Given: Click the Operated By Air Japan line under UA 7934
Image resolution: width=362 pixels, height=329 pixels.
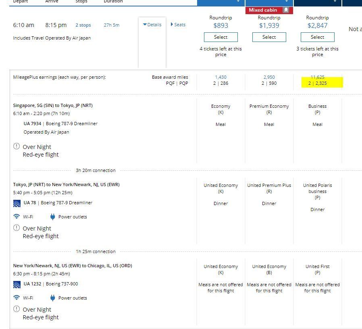Looking at the screenshot, I should (46, 132).
